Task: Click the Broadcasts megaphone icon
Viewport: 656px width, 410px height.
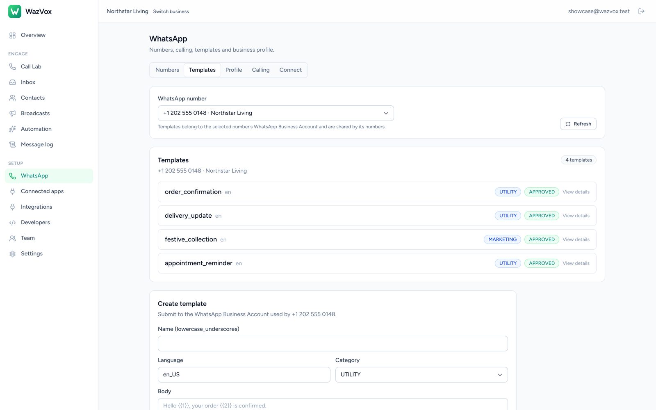Action: point(13,113)
